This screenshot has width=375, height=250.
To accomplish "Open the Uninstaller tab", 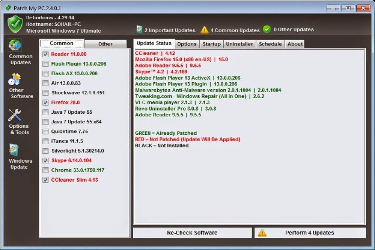I will tap(239, 44).
